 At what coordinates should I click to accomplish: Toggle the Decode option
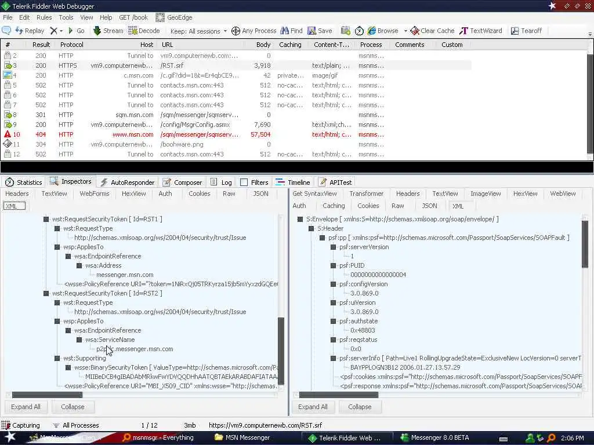tap(144, 31)
